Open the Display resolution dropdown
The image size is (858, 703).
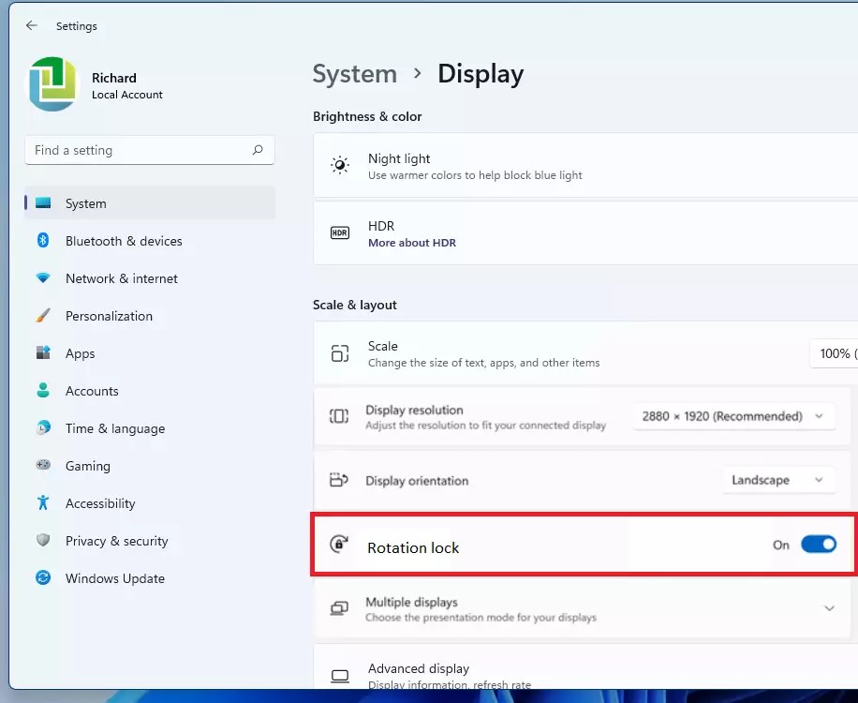point(733,415)
